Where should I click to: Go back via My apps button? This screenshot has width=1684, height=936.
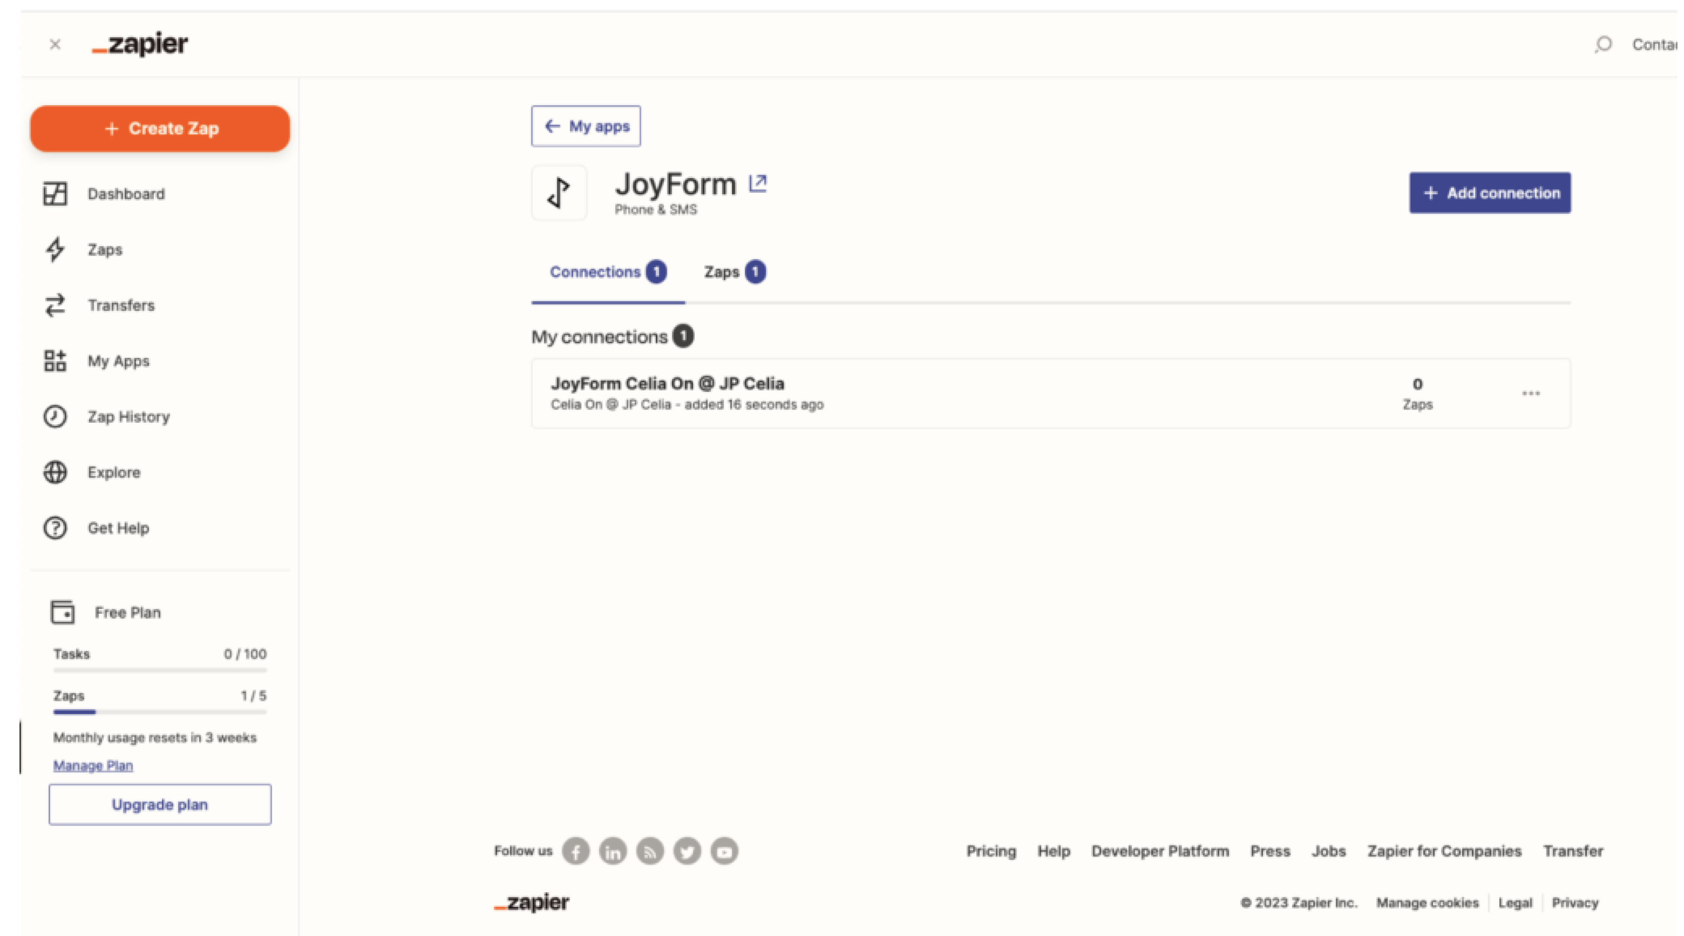tap(586, 126)
